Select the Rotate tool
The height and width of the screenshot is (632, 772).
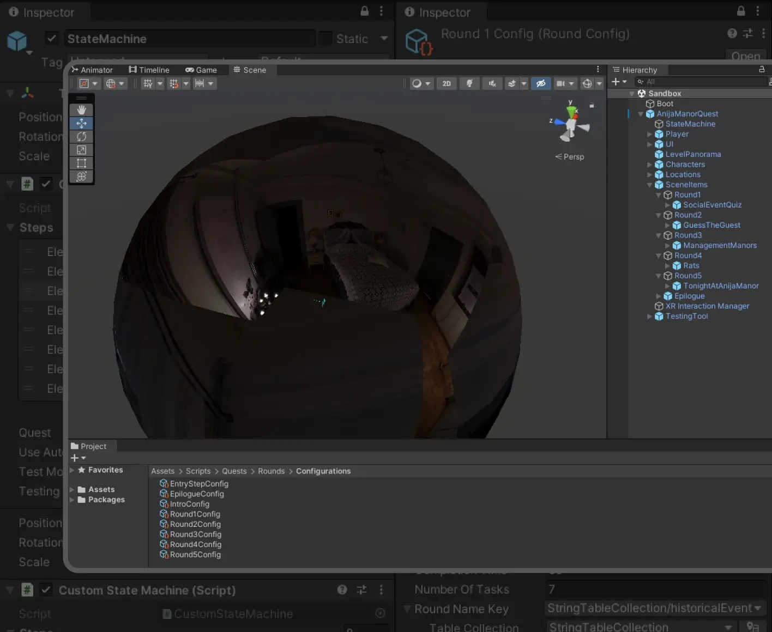coord(81,137)
